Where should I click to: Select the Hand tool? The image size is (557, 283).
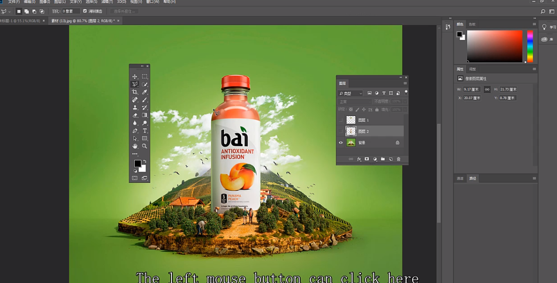click(135, 146)
